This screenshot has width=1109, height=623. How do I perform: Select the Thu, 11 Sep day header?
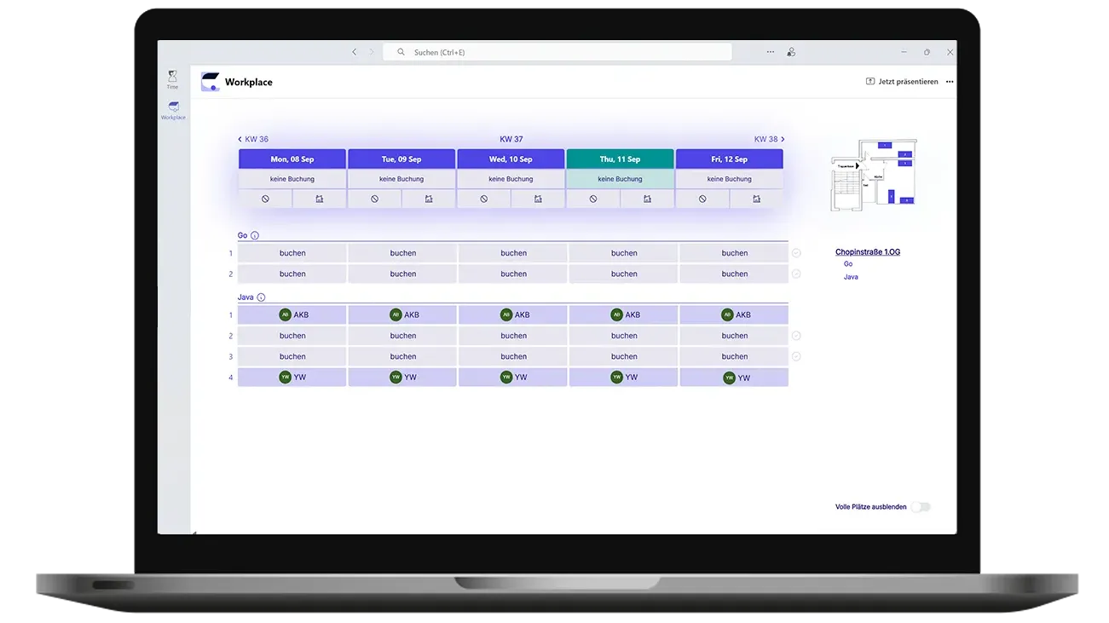pyautogui.click(x=620, y=159)
